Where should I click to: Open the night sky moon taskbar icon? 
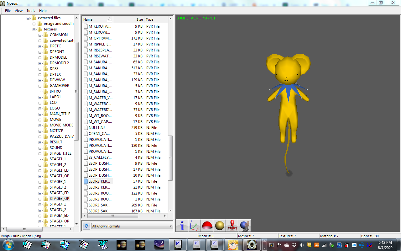[159, 244]
